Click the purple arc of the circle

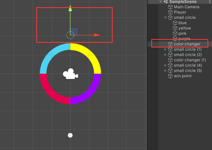click(89, 93)
